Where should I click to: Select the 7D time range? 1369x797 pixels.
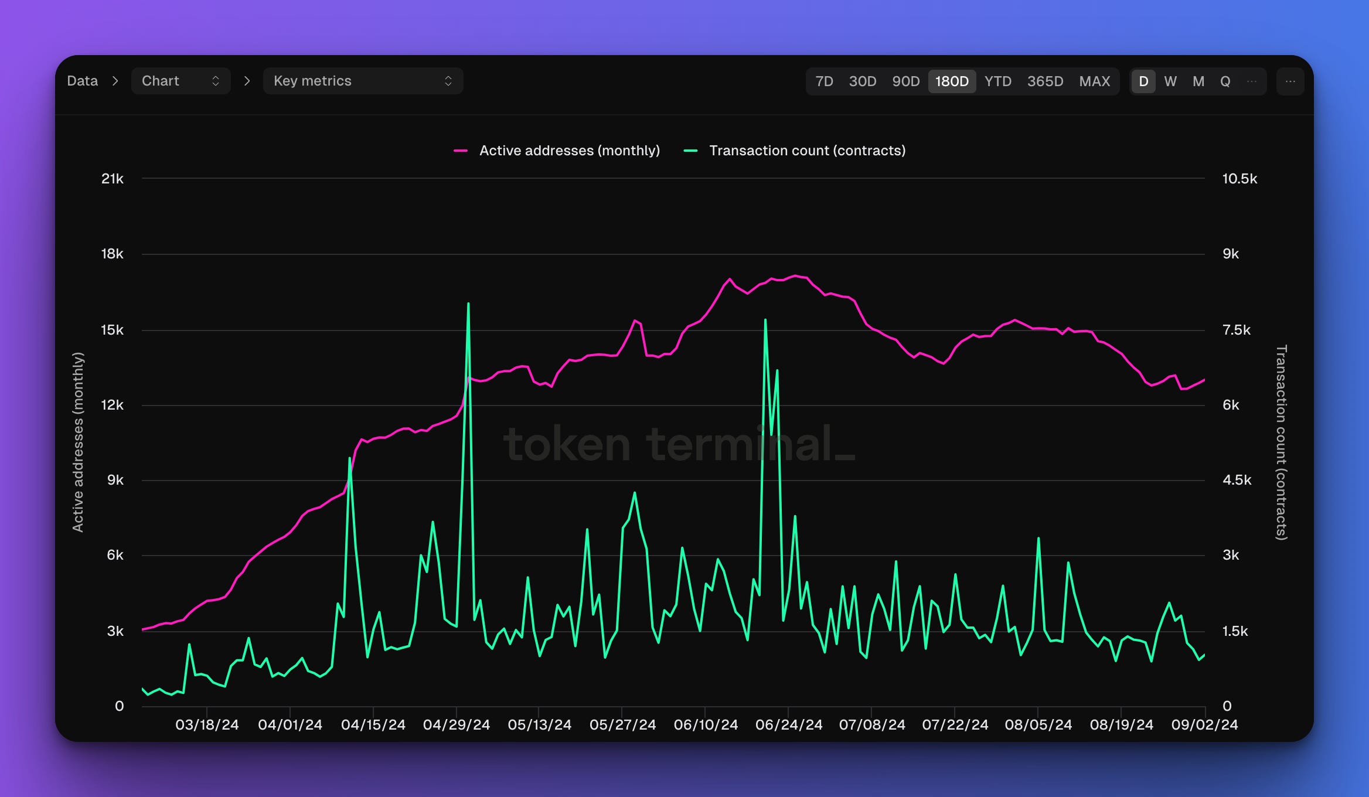click(825, 81)
